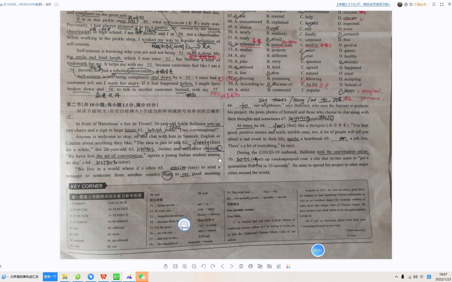Go to next image
Screen dimensions: 452x282
pos(232,266)
